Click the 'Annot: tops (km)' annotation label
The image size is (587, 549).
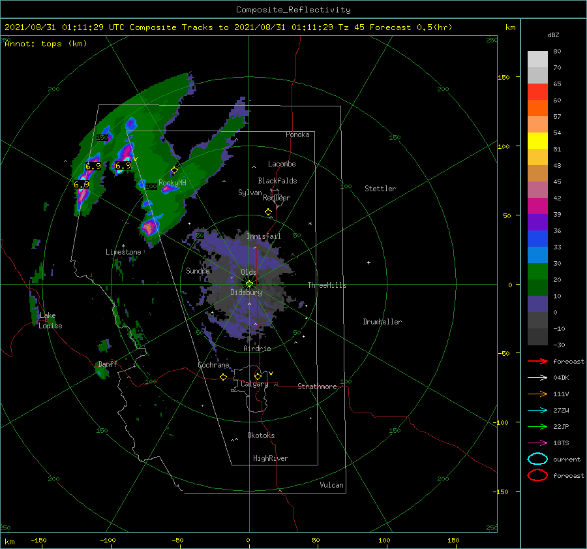point(46,44)
